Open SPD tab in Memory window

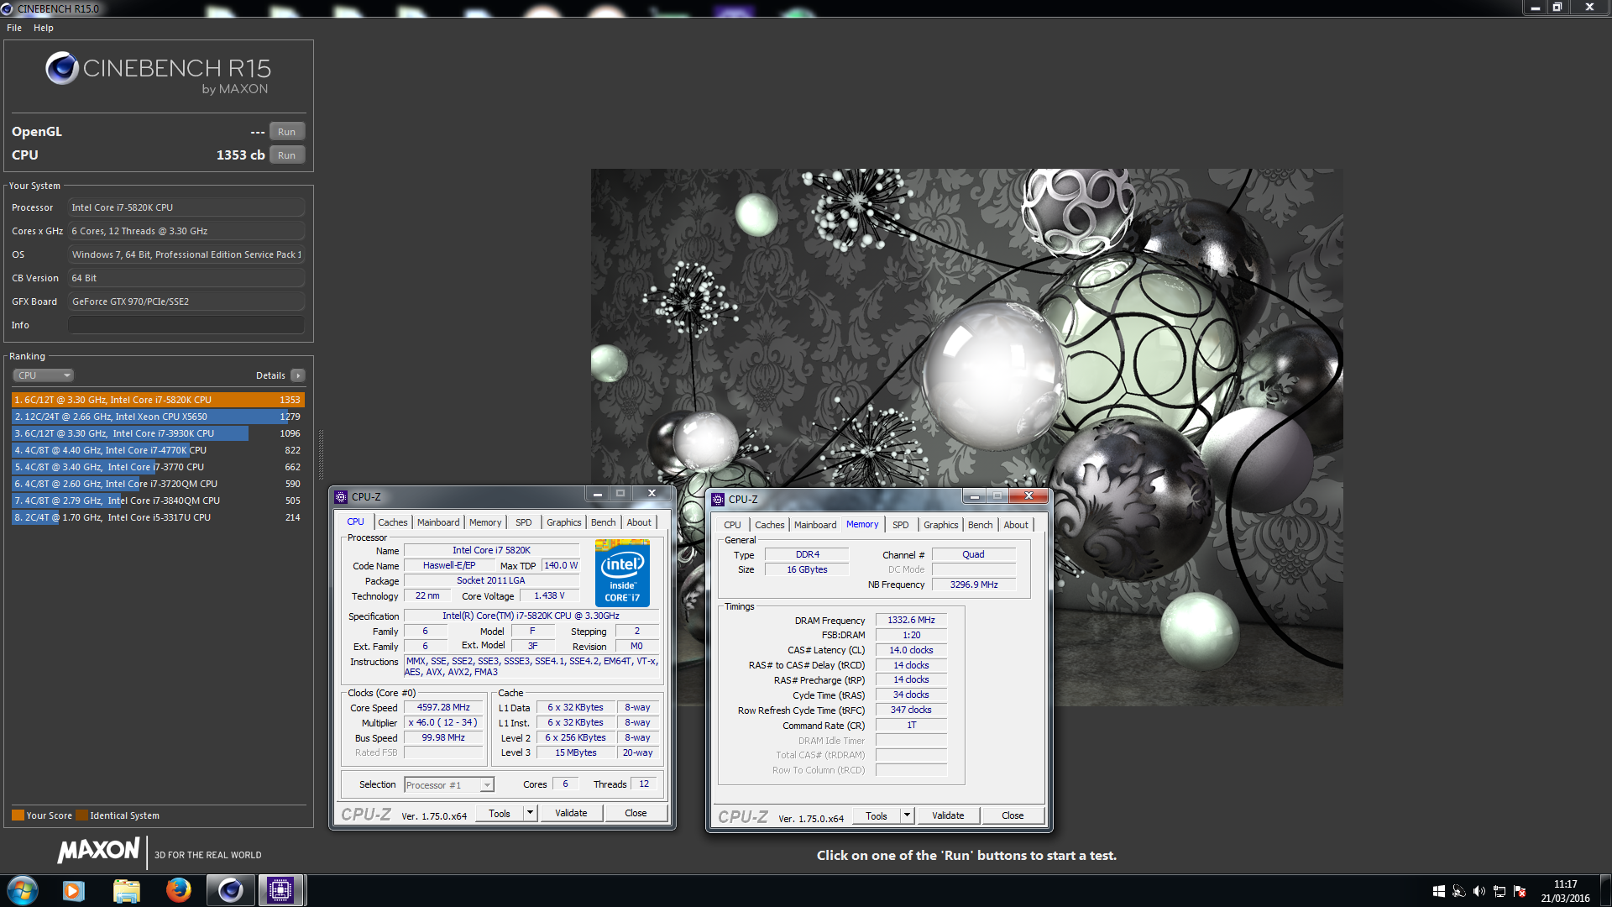pyautogui.click(x=901, y=525)
